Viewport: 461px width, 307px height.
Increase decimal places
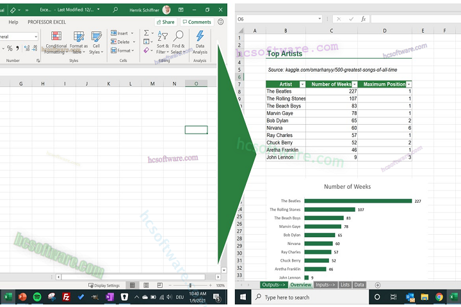27,48
